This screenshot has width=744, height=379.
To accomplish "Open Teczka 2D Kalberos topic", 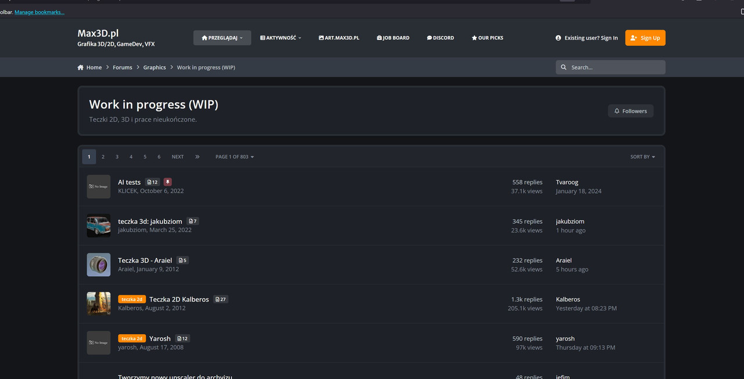I will 179,299.
